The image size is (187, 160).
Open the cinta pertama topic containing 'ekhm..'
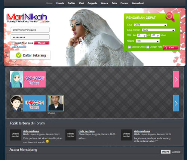[x=86, y=131]
